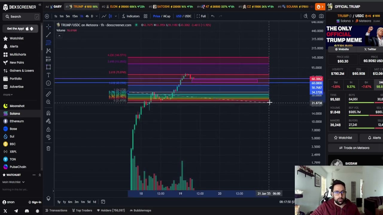The height and width of the screenshot is (215, 383).
Task: Open the quick search icon
Action: tap(306, 16)
